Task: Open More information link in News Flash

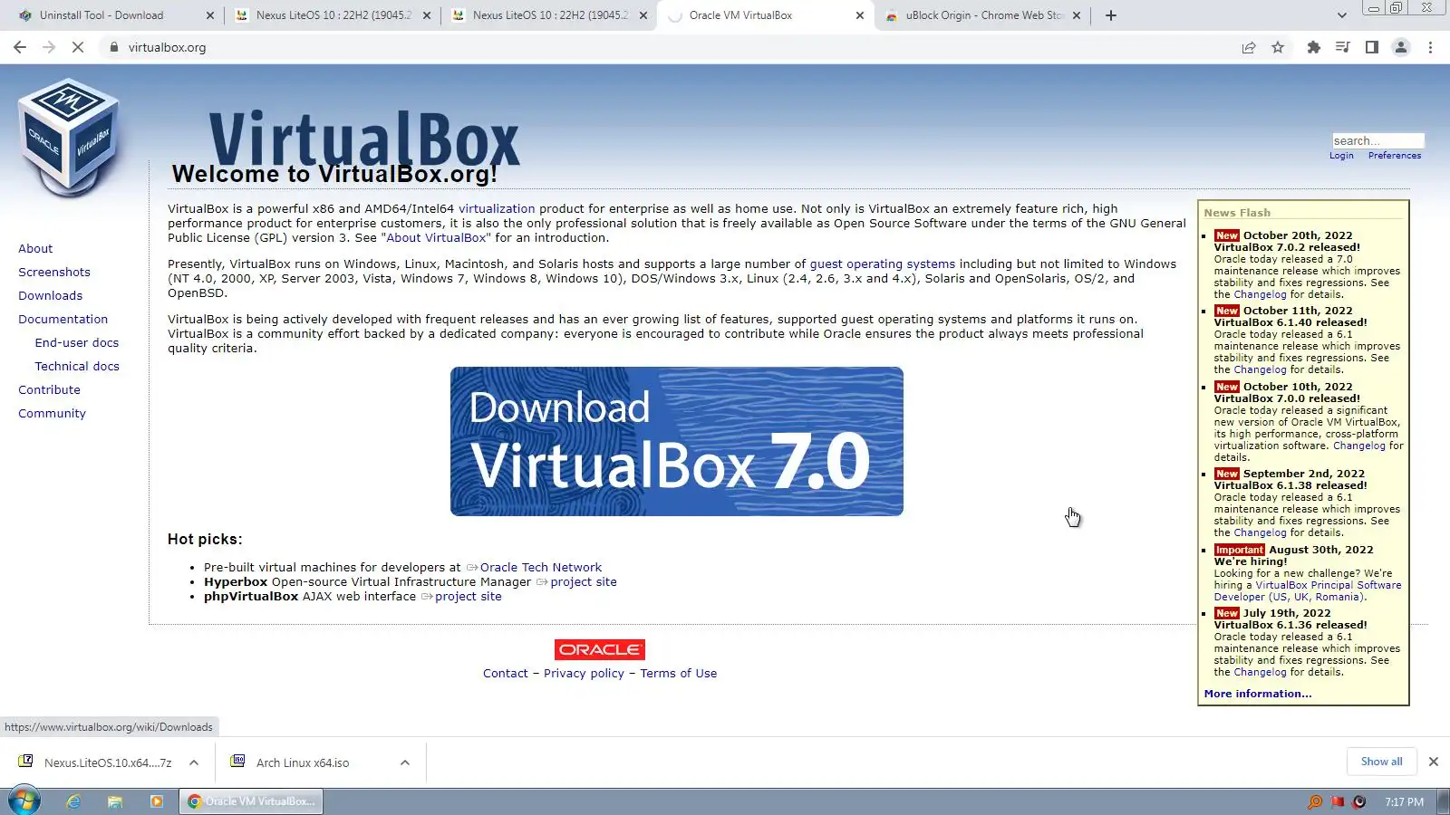Action: click(x=1258, y=694)
